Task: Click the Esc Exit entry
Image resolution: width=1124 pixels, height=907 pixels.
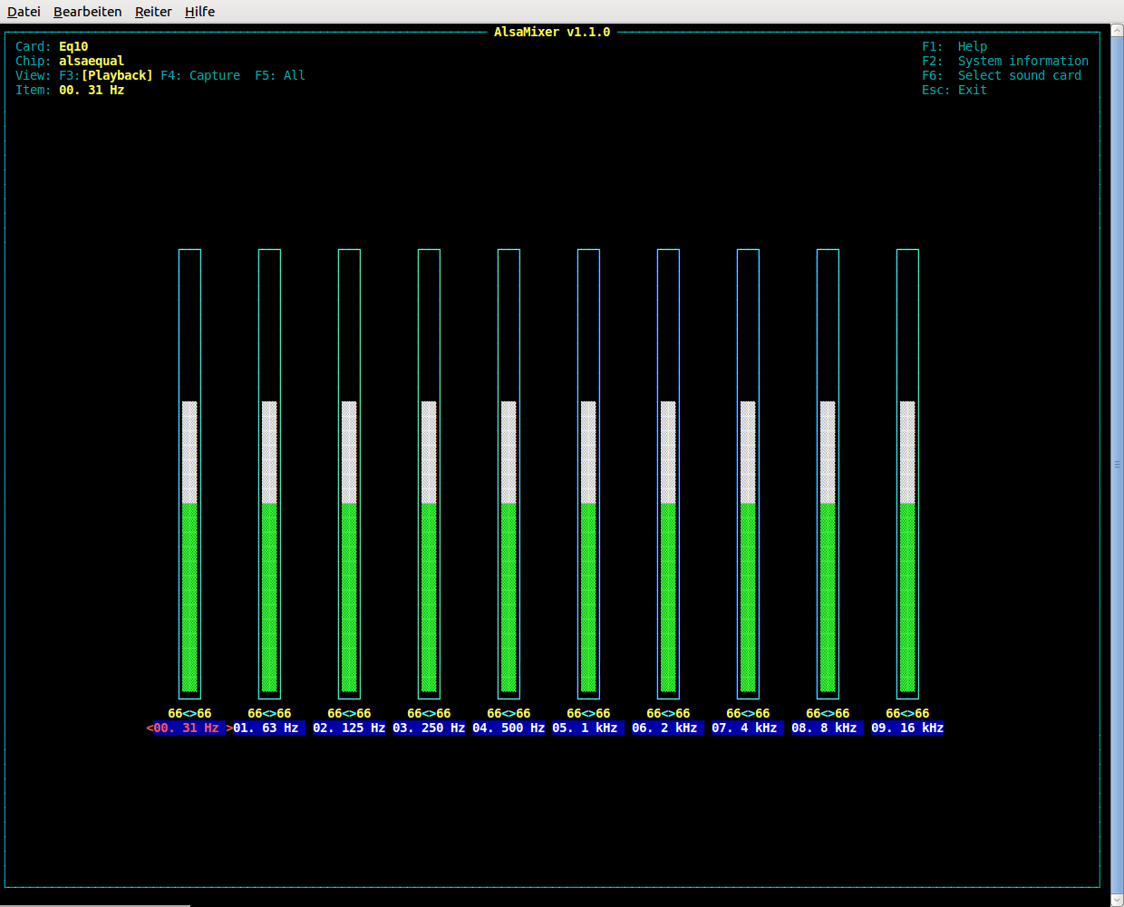Action: (x=954, y=90)
